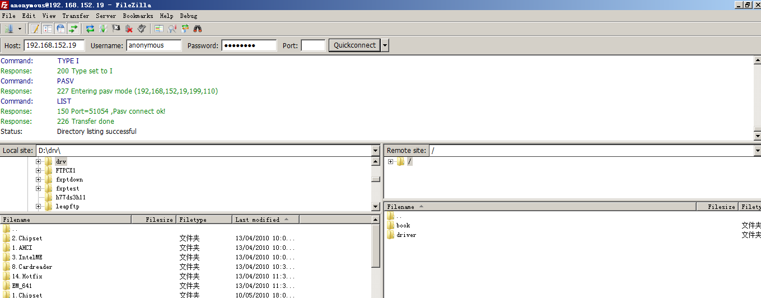Click local file list scrollbar up arrow
This screenshot has height=298, width=761.
coord(376,220)
